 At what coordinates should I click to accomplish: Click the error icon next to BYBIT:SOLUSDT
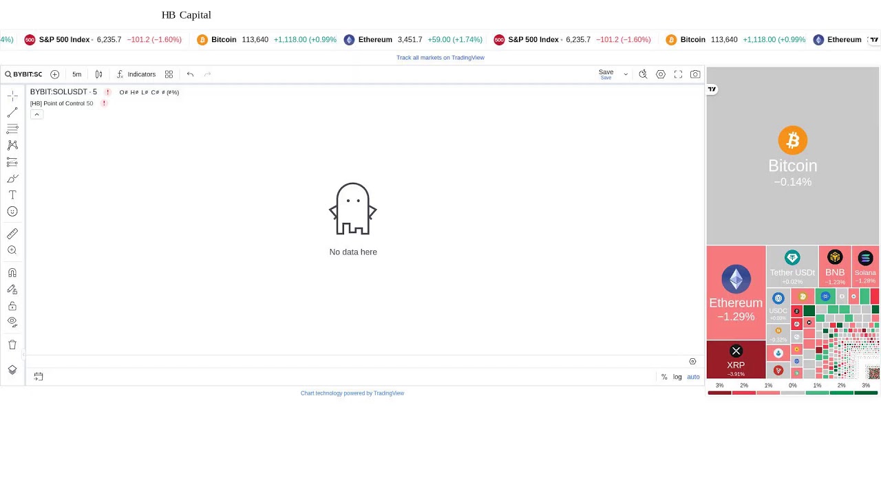tap(107, 92)
